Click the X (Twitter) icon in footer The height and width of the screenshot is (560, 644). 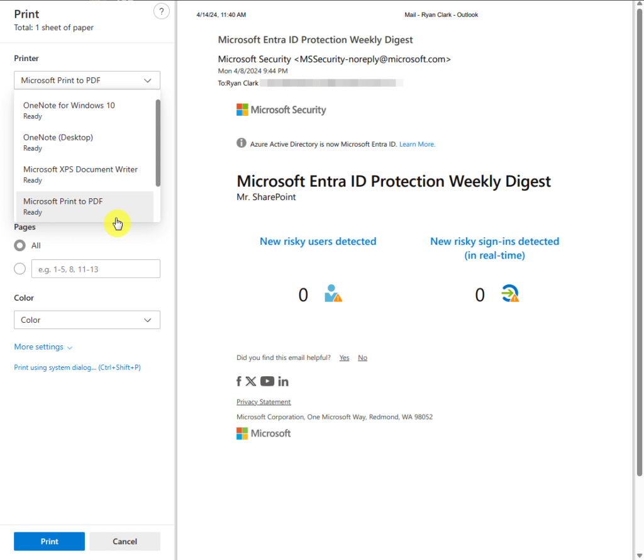click(250, 381)
